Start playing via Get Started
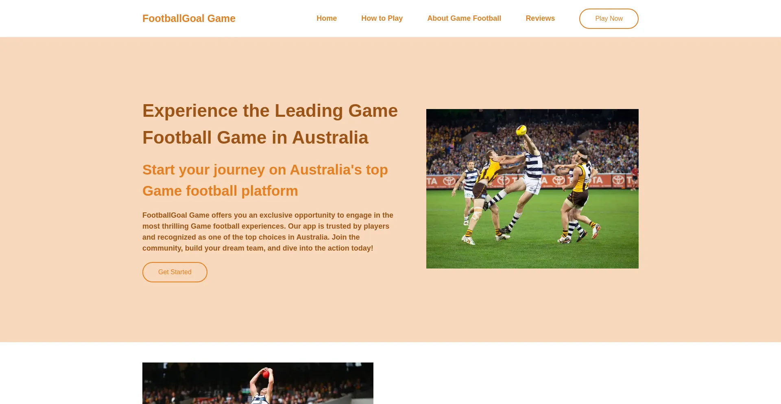This screenshot has height=404, width=781. [x=175, y=272]
